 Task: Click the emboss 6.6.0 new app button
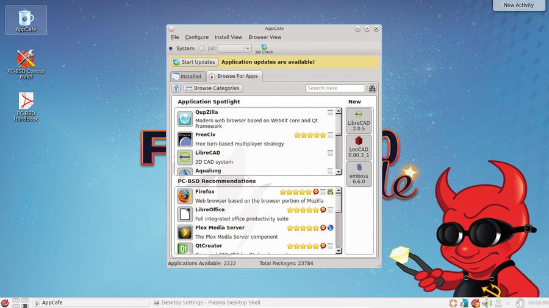[x=359, y=174]
